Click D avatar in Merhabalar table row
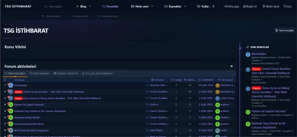Viewport: 297px width, 137px height. click(x=11, y=85)
